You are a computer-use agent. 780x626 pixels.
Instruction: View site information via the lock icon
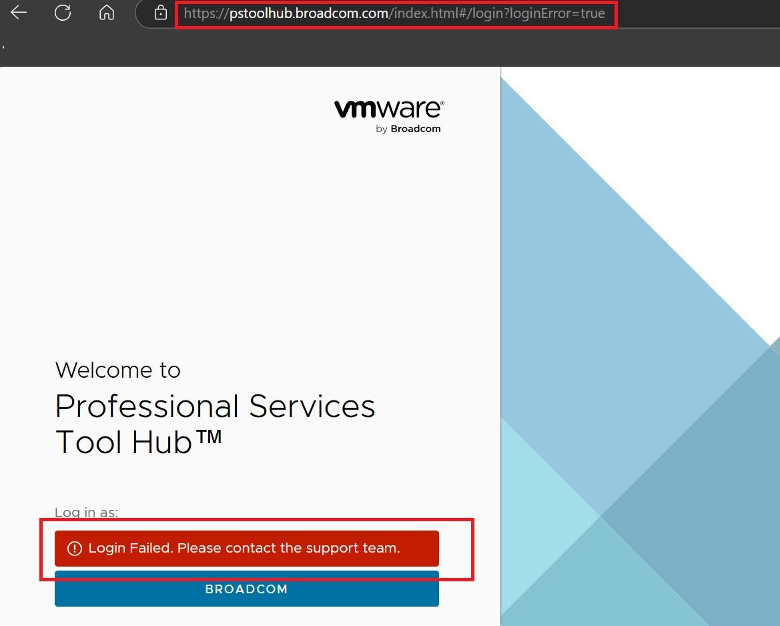(x=161, y=13)
